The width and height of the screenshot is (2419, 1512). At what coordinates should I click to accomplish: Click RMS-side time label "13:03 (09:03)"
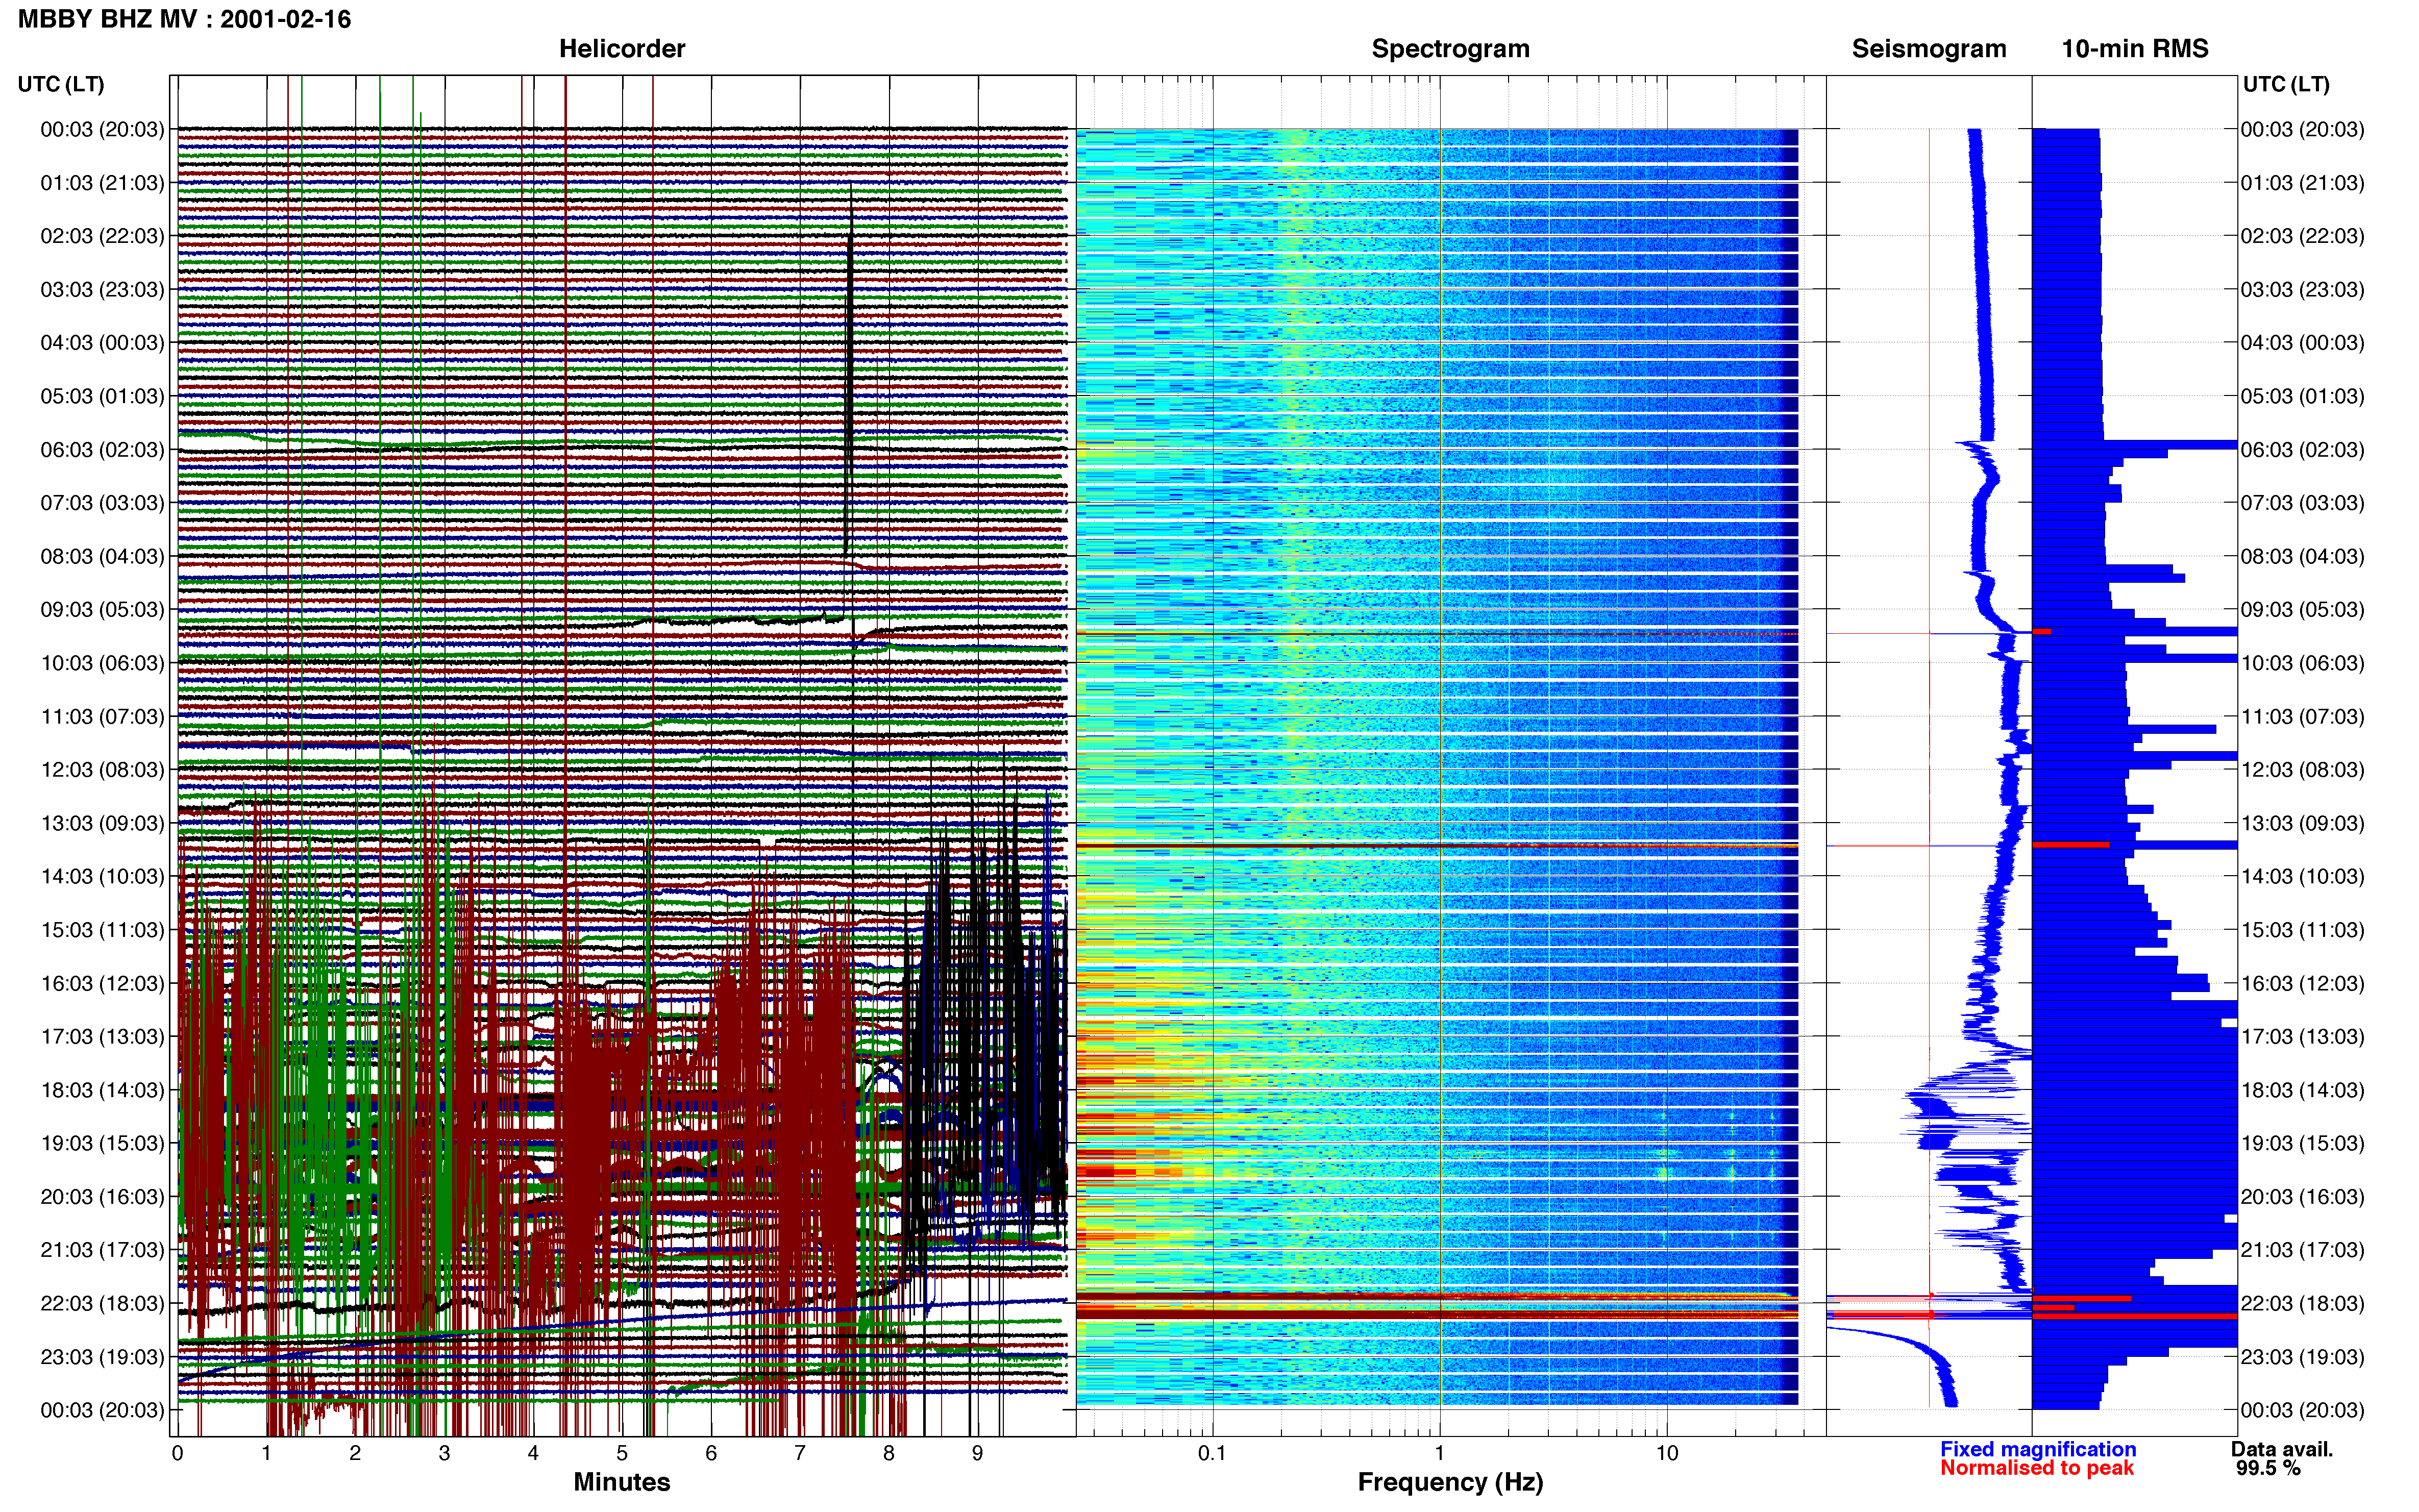[2302, 823]
